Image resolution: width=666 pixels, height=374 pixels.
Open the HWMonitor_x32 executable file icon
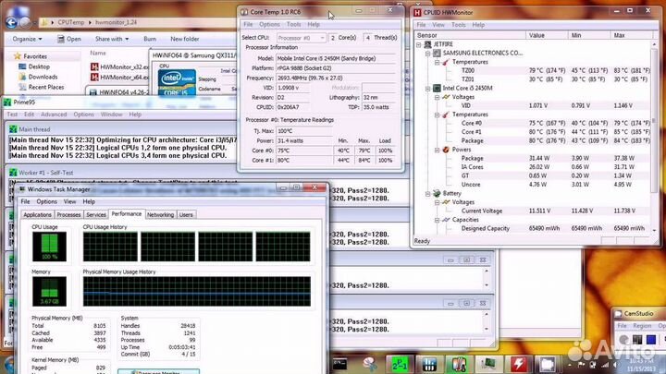(95, 66)
